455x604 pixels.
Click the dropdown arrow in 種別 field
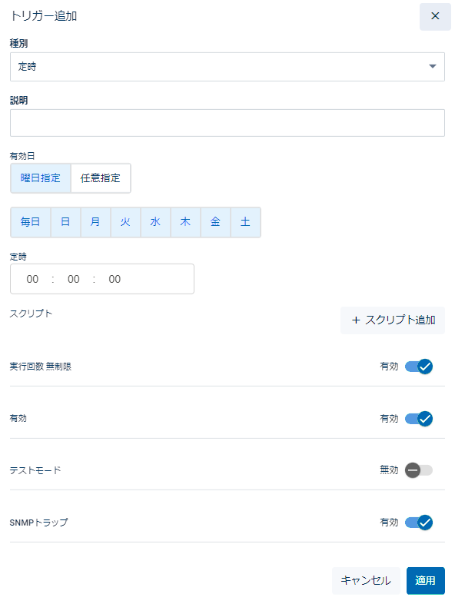[x=432, y=67]
